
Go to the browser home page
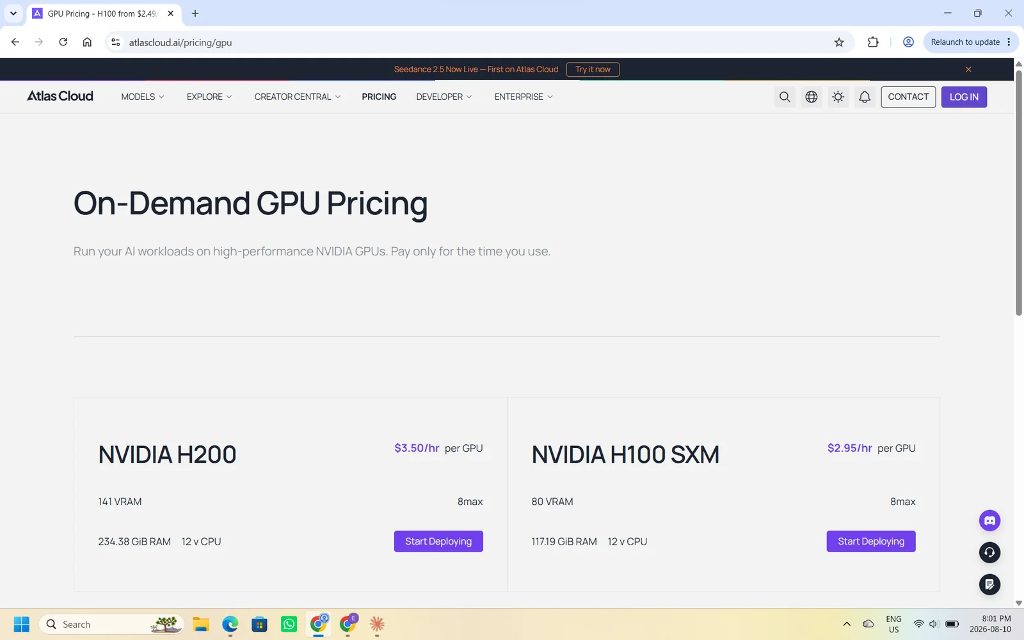coord(87,42)
